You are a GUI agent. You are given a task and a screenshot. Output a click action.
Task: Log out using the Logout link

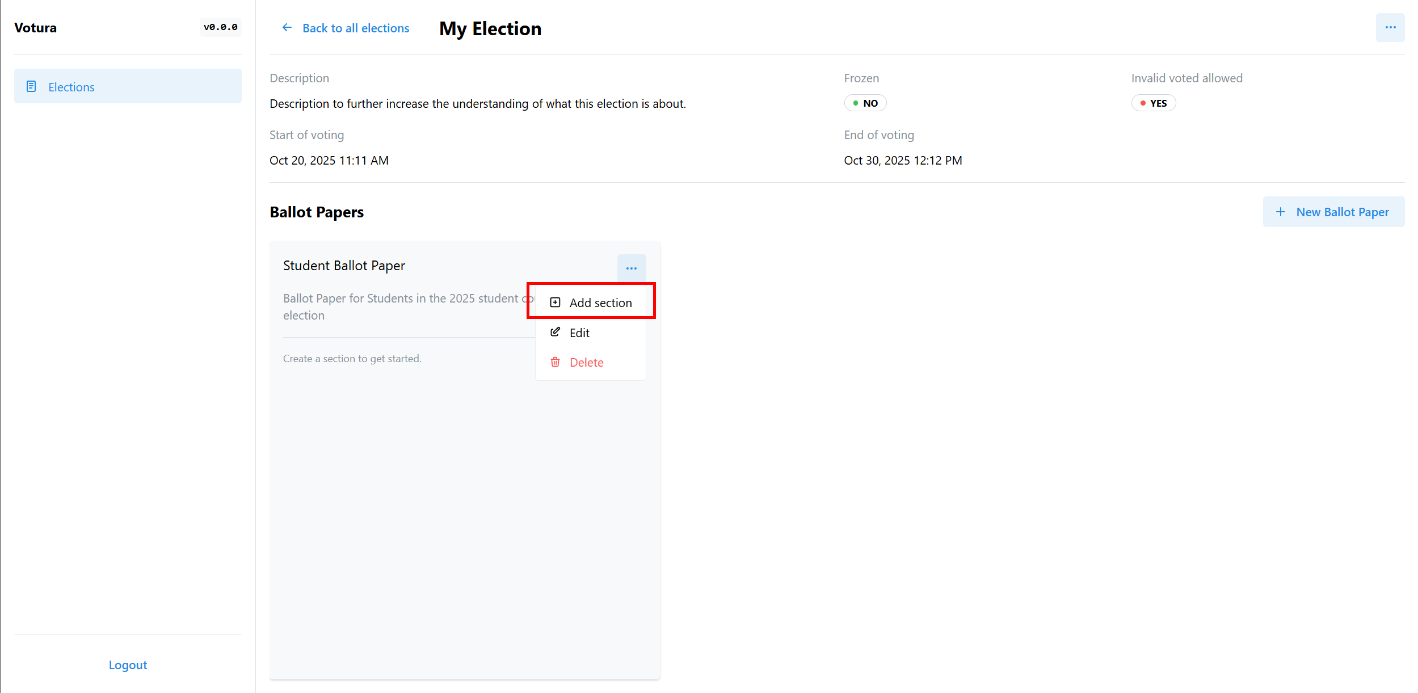point(128,665)
